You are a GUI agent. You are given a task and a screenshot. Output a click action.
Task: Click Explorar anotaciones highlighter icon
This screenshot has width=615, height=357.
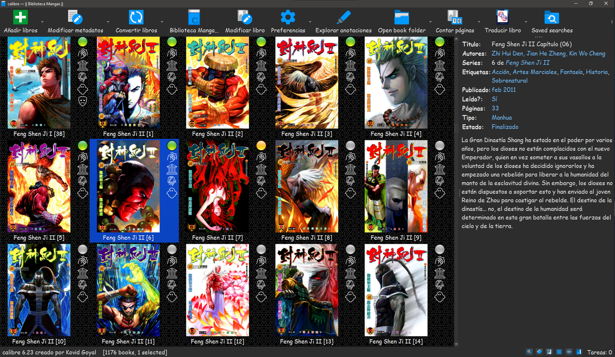[344, 18]
